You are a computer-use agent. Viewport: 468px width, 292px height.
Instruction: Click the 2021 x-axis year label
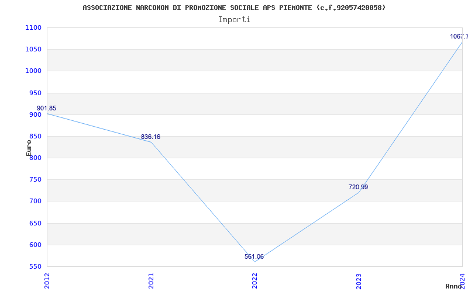click(151, 281)
